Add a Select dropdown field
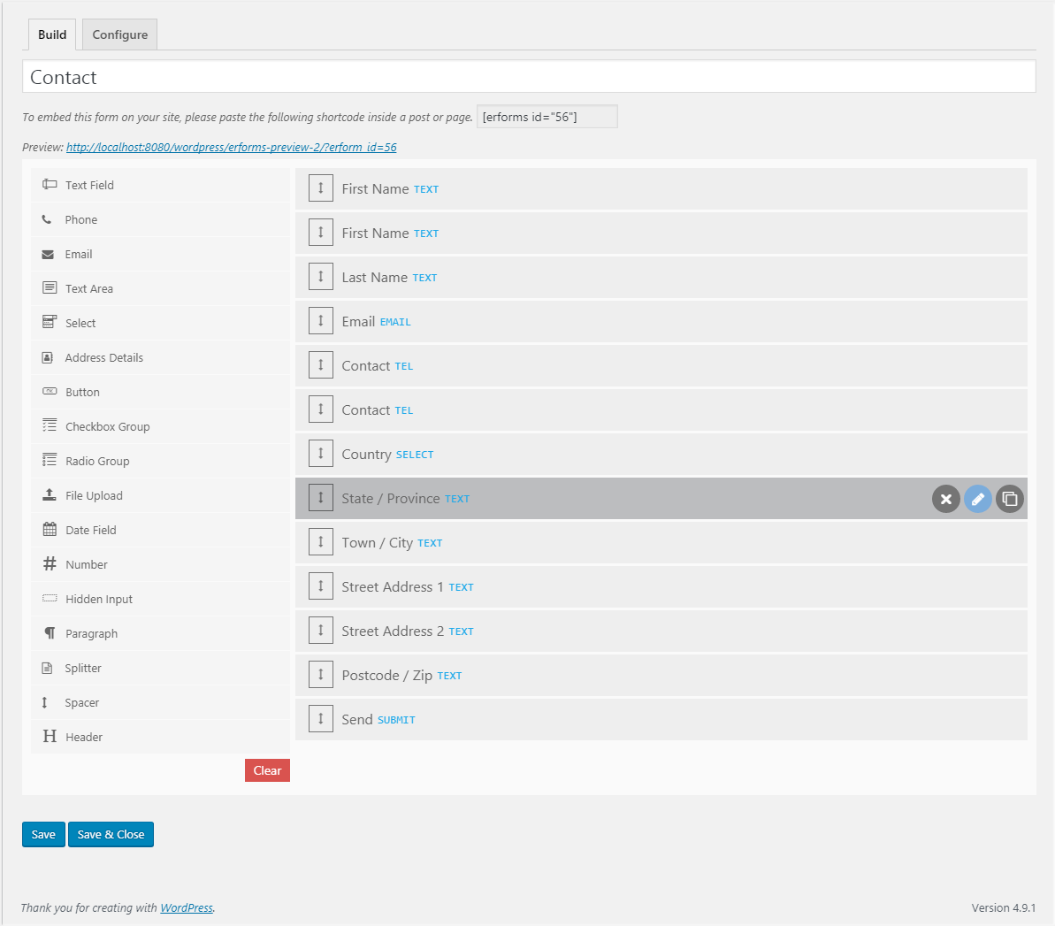The width and height of the screenshot is (1055, 926). pyautogui.click(x=161, y=323)
